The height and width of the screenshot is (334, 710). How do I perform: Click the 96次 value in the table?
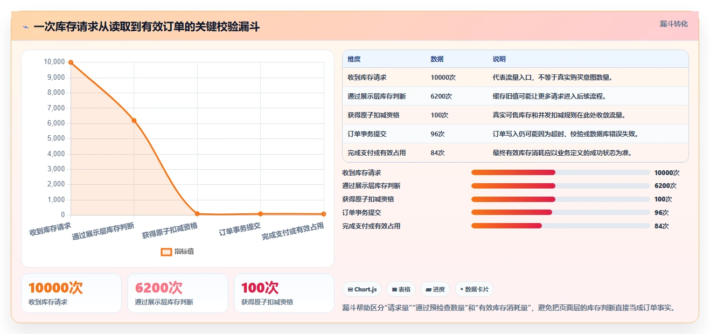[437, 134]
